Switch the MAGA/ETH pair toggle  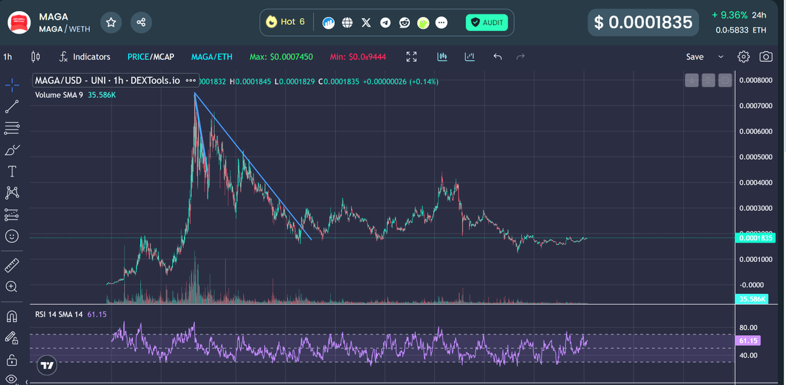[x=212, y=57]
